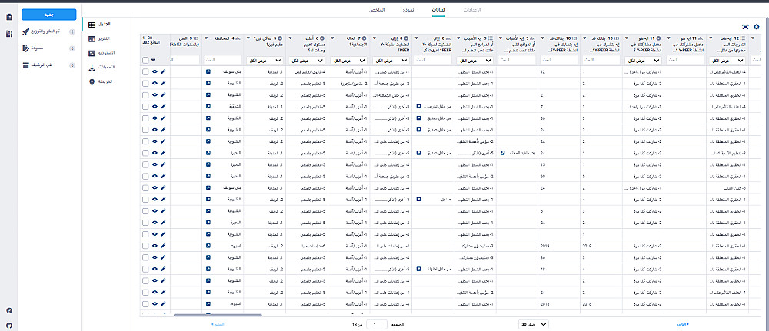Select cell with value 12
The height and width of the screenshot is (331, 769).
pyautogui.click(x=558, y=71)
